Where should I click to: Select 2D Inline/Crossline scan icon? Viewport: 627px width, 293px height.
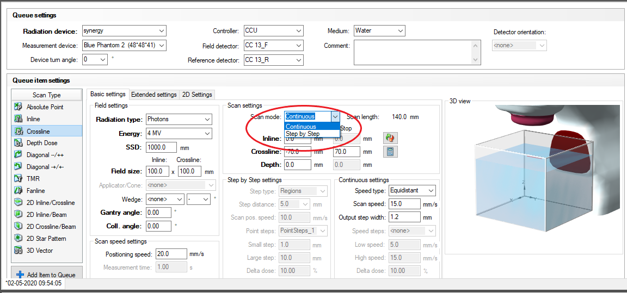click(18, 203)
